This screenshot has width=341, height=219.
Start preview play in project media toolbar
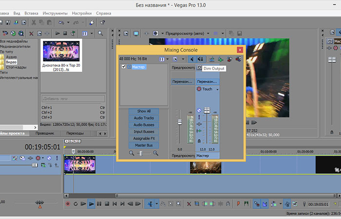click(x=57, y=33)
